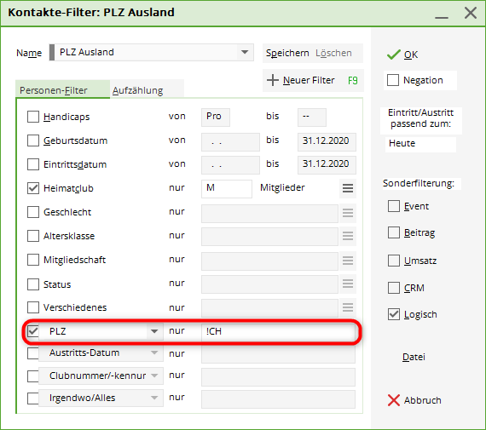Click the plus icon for Neuer Filter
Screen dimensions: 486x430
(x=273, y=80)
